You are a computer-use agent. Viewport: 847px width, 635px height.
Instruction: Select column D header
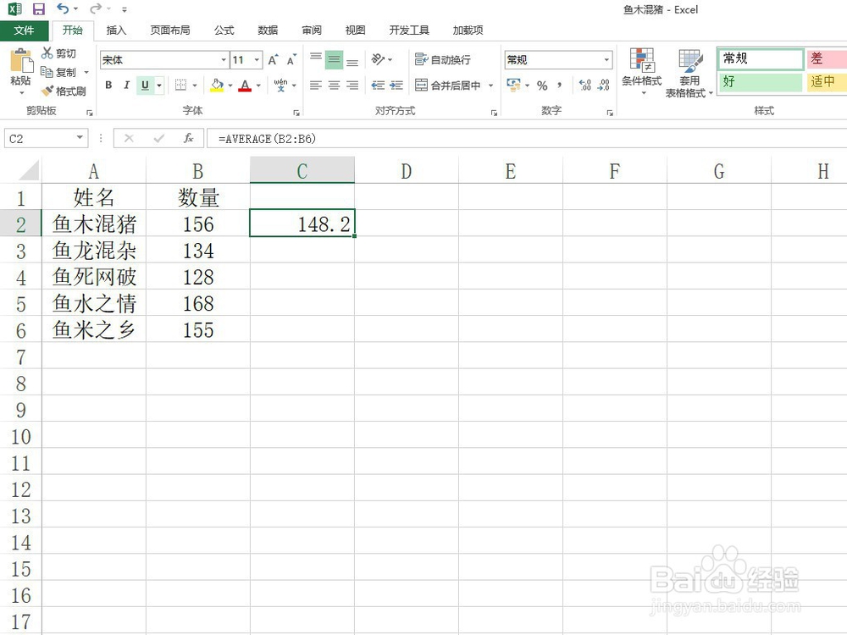click(407, 171)
